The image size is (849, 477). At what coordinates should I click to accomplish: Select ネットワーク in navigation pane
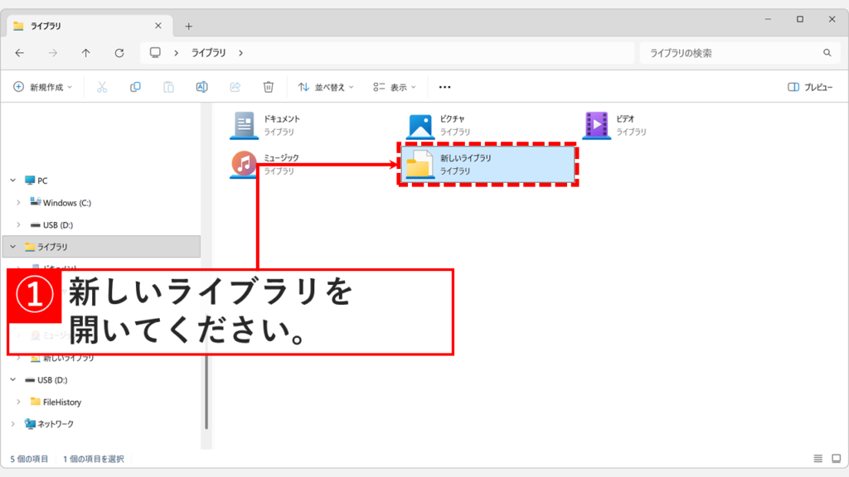[49, 424]
